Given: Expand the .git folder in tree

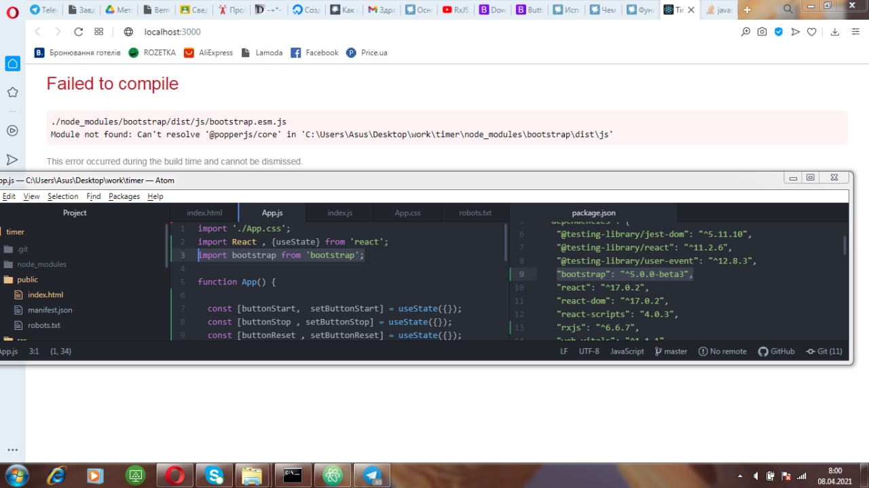Looking at the screenshot, I should tap(22, 249).
